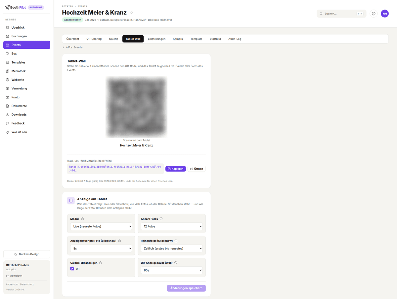
Task: Switch to the QR-Sharing tab
Action: 94,39
